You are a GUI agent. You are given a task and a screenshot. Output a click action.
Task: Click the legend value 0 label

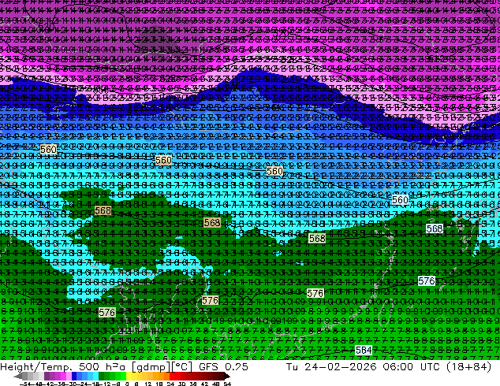(x=127, y=384)
